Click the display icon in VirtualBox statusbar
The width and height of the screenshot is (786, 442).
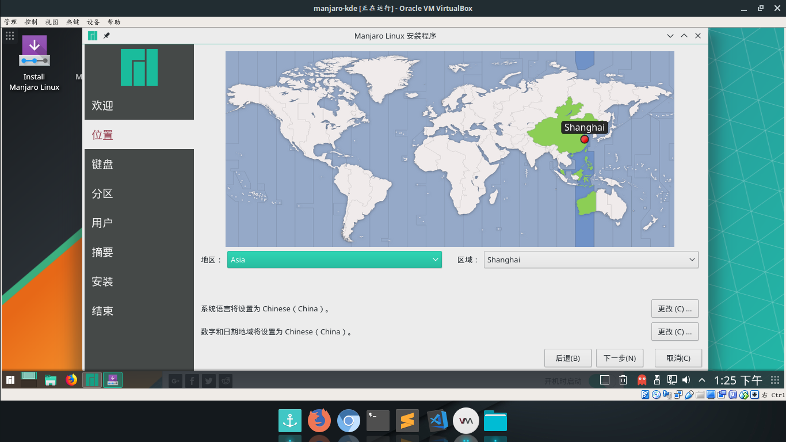(711, 395)
